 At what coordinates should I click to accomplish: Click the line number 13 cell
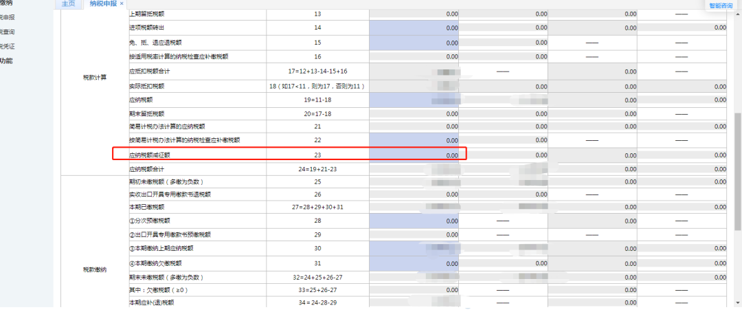pyautogui.click(x=317, y=14)
